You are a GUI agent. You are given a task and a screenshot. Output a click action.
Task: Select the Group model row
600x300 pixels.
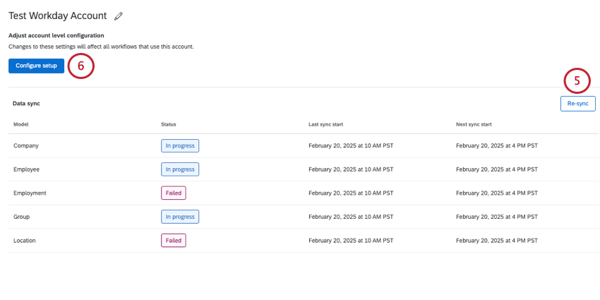(x=22, y=217)
